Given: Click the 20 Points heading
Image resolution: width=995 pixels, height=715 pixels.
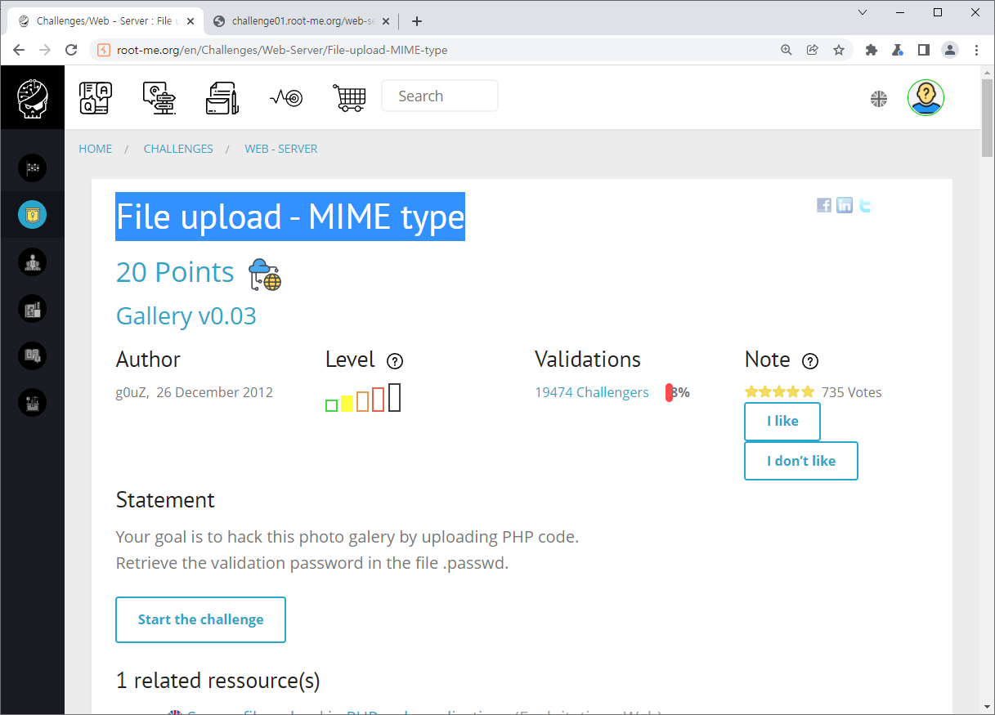Looking at the screenshot, I should pos(175,272).
